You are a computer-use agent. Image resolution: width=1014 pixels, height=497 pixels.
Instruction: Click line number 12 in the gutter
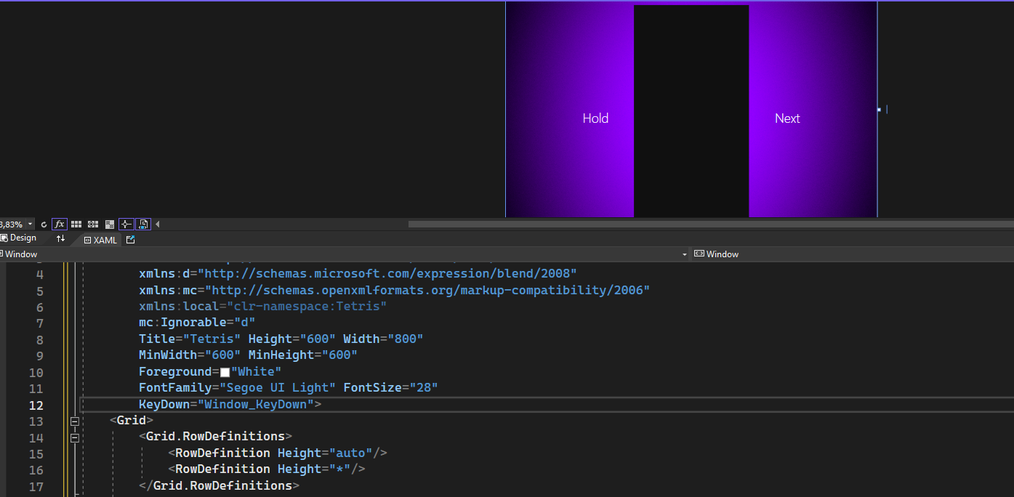[36, 405]
